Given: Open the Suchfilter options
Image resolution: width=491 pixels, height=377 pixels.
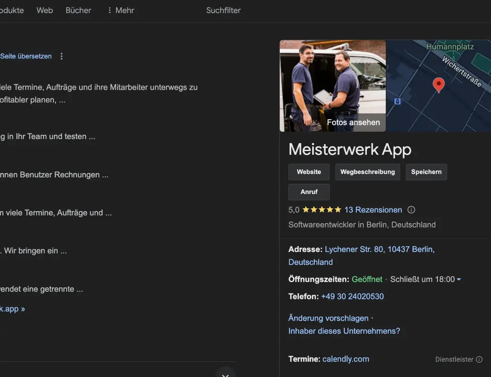Looking at the screenshot, I should point(223,10).
